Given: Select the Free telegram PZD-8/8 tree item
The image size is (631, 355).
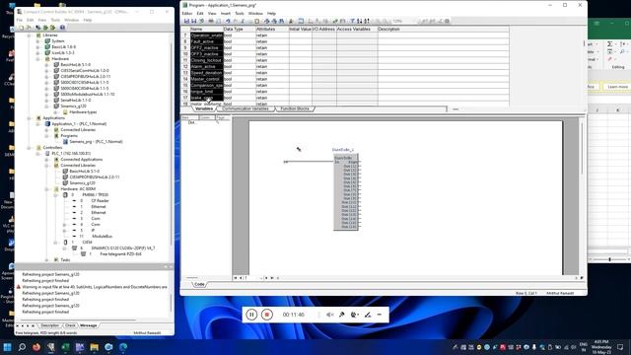Looking at the screenshot, I should (x=120, y=254).
